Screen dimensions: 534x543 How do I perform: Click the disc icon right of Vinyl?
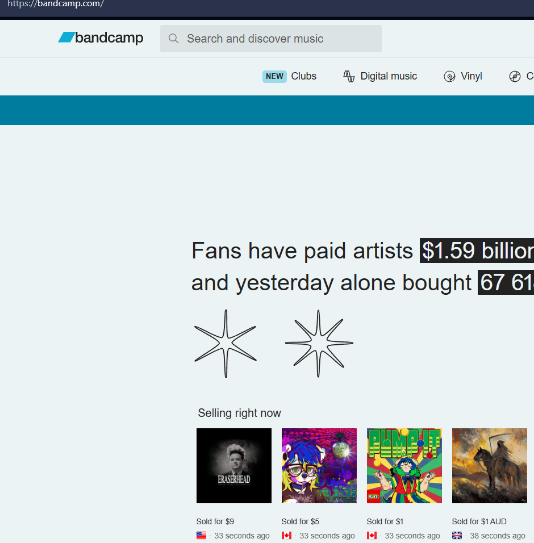coord(515,76)
